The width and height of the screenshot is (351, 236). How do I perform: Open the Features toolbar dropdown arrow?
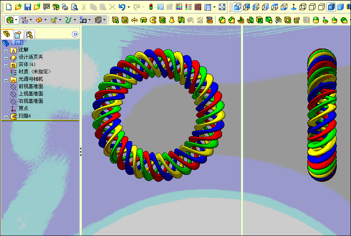tap(16, 20)
